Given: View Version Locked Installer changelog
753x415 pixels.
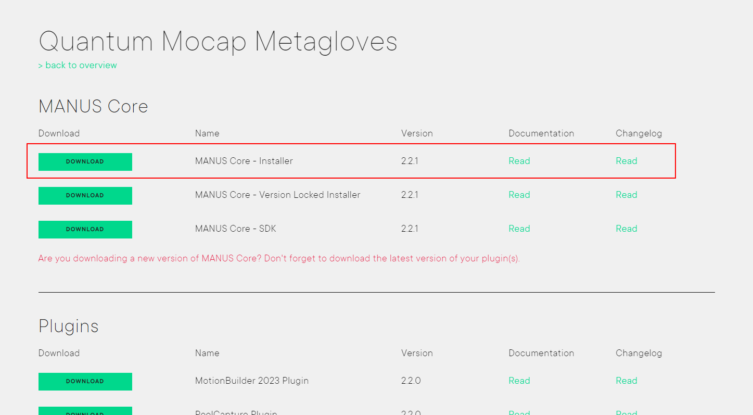Looking at the screenshot, I should [x=626, y=195].
